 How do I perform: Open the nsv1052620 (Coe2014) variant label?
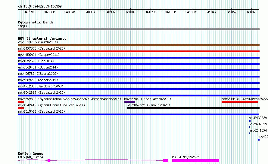tap(36, 61)
